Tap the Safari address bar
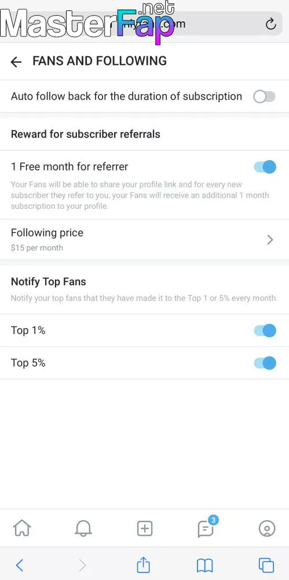 pos(145,24)
